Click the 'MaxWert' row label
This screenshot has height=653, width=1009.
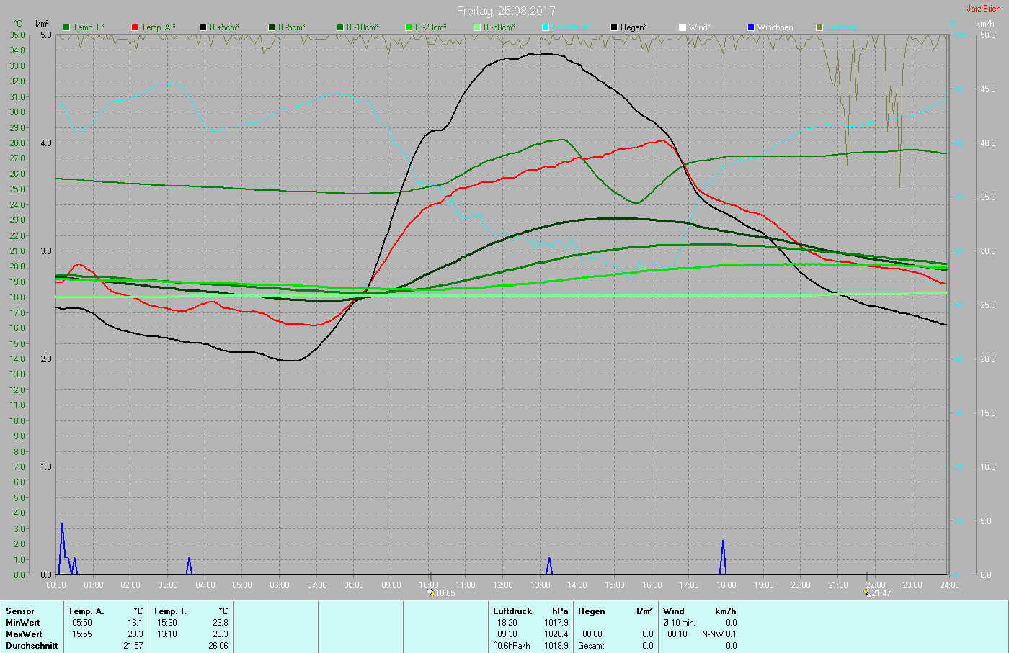click(x=24, y=634)
